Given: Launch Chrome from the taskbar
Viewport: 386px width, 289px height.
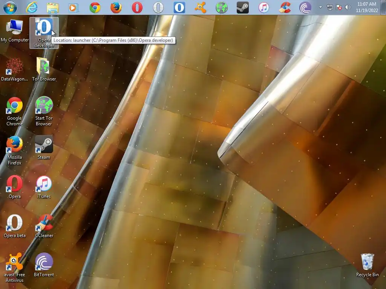Looking at the screenshot, I should pos(95,8).
